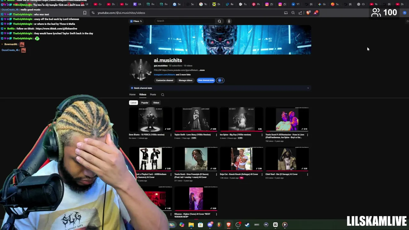Image resolution: width=409 pixels, height=230 pixels.
Task: Switch to the Pinterest browser tab
Action: click(x=256, y=4)
